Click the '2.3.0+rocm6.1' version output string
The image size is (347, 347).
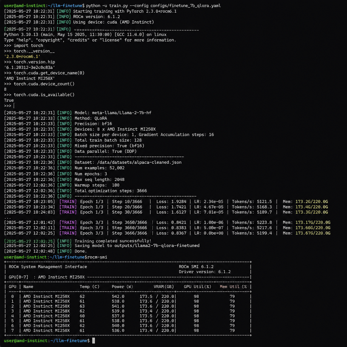(22, 56)
